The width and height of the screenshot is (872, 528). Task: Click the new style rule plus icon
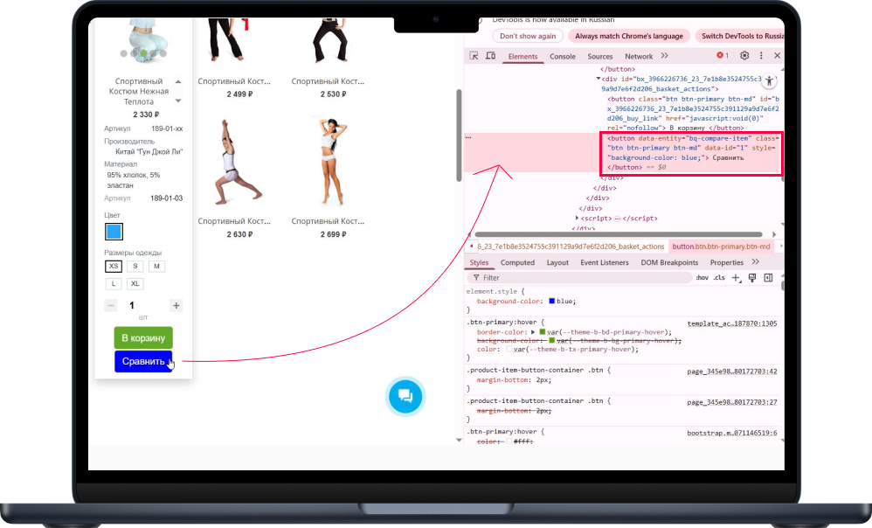tap(736, 278)
